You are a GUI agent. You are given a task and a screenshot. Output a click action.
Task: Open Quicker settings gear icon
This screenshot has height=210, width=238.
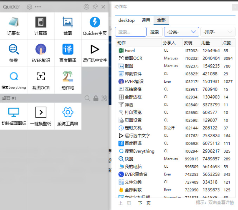pyautogui.click(x=29, y=7)
